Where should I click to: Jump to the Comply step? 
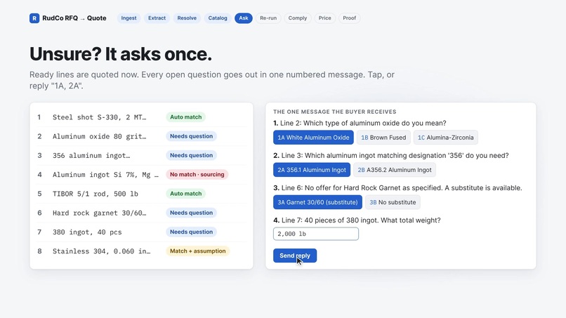click(x=298, y=18)
